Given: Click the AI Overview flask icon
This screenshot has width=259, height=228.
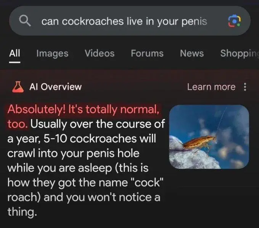Looking at the screenshot, I should click(x=18, y=87).
